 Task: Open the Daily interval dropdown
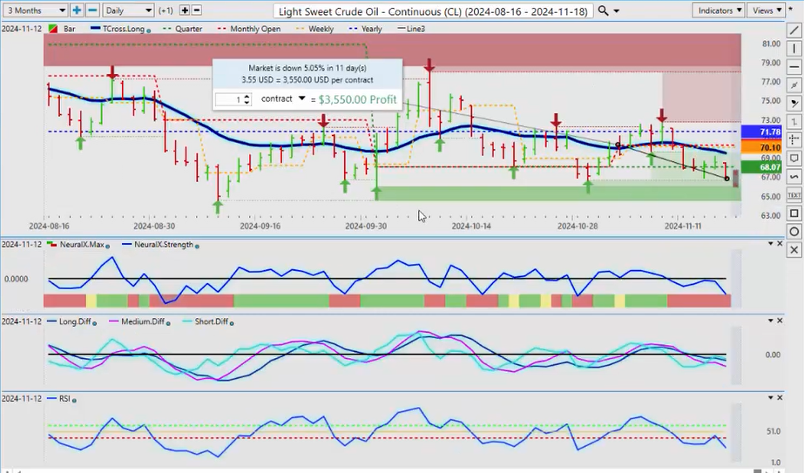point(128,10)
